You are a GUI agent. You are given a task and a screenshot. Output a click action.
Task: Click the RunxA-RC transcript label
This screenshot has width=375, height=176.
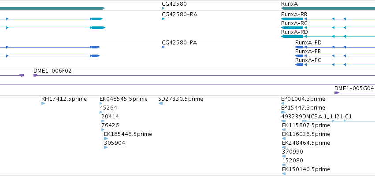294,23
